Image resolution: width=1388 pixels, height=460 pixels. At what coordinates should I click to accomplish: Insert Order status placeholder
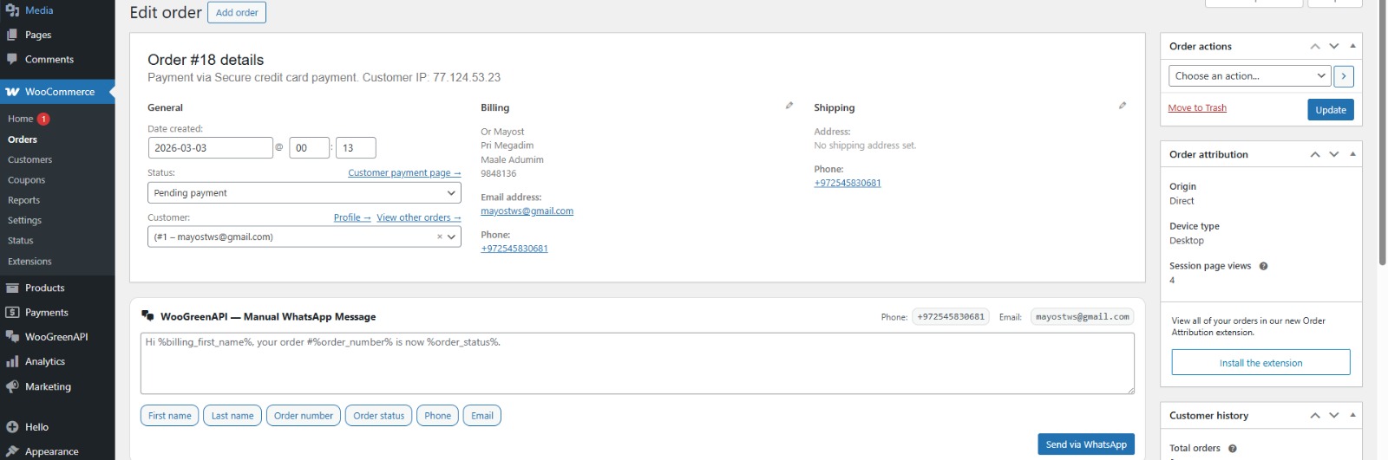click(x=379, y=416)
